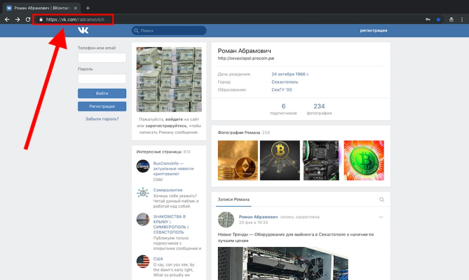
Task: Click the RusCoinsInfo page title link
Action: click(173, 169)
